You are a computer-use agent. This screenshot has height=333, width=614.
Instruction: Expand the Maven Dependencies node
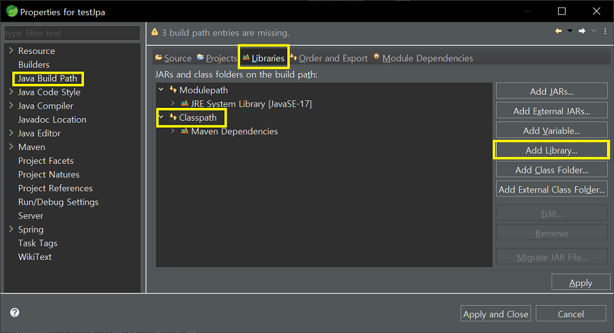pyautogui.click(x=173, y=131)
